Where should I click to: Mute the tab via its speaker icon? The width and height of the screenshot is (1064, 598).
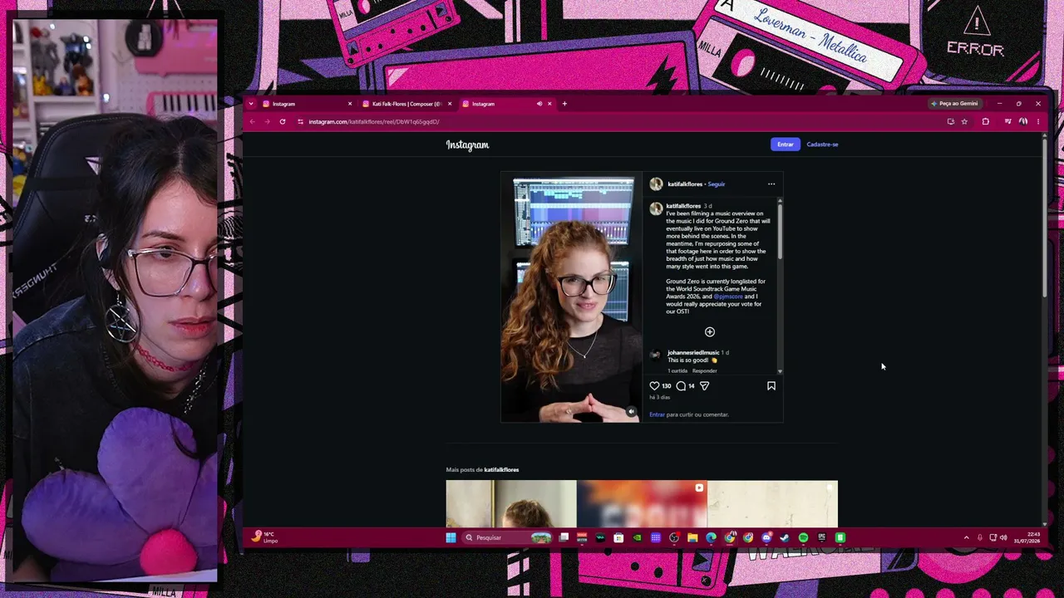pos(539,104)
